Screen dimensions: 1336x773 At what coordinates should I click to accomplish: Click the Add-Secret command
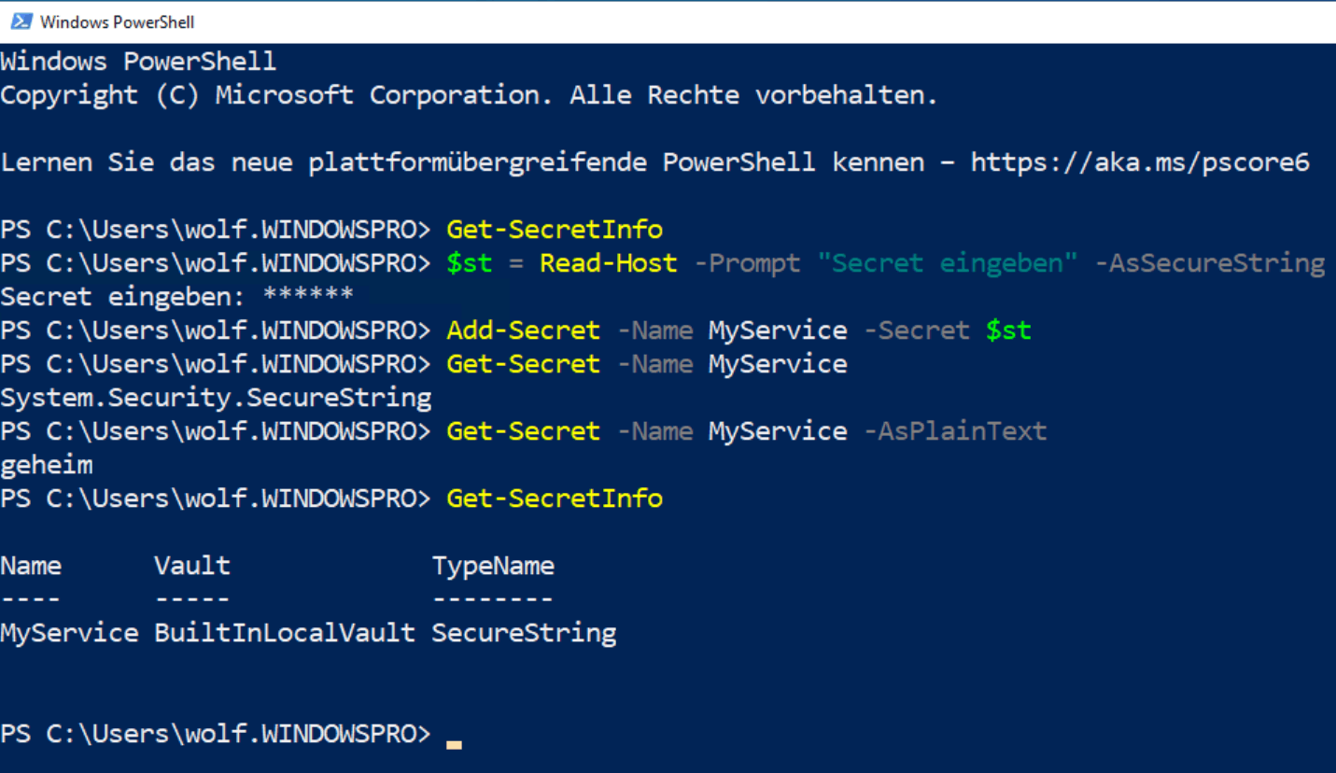tap(523, 330)
